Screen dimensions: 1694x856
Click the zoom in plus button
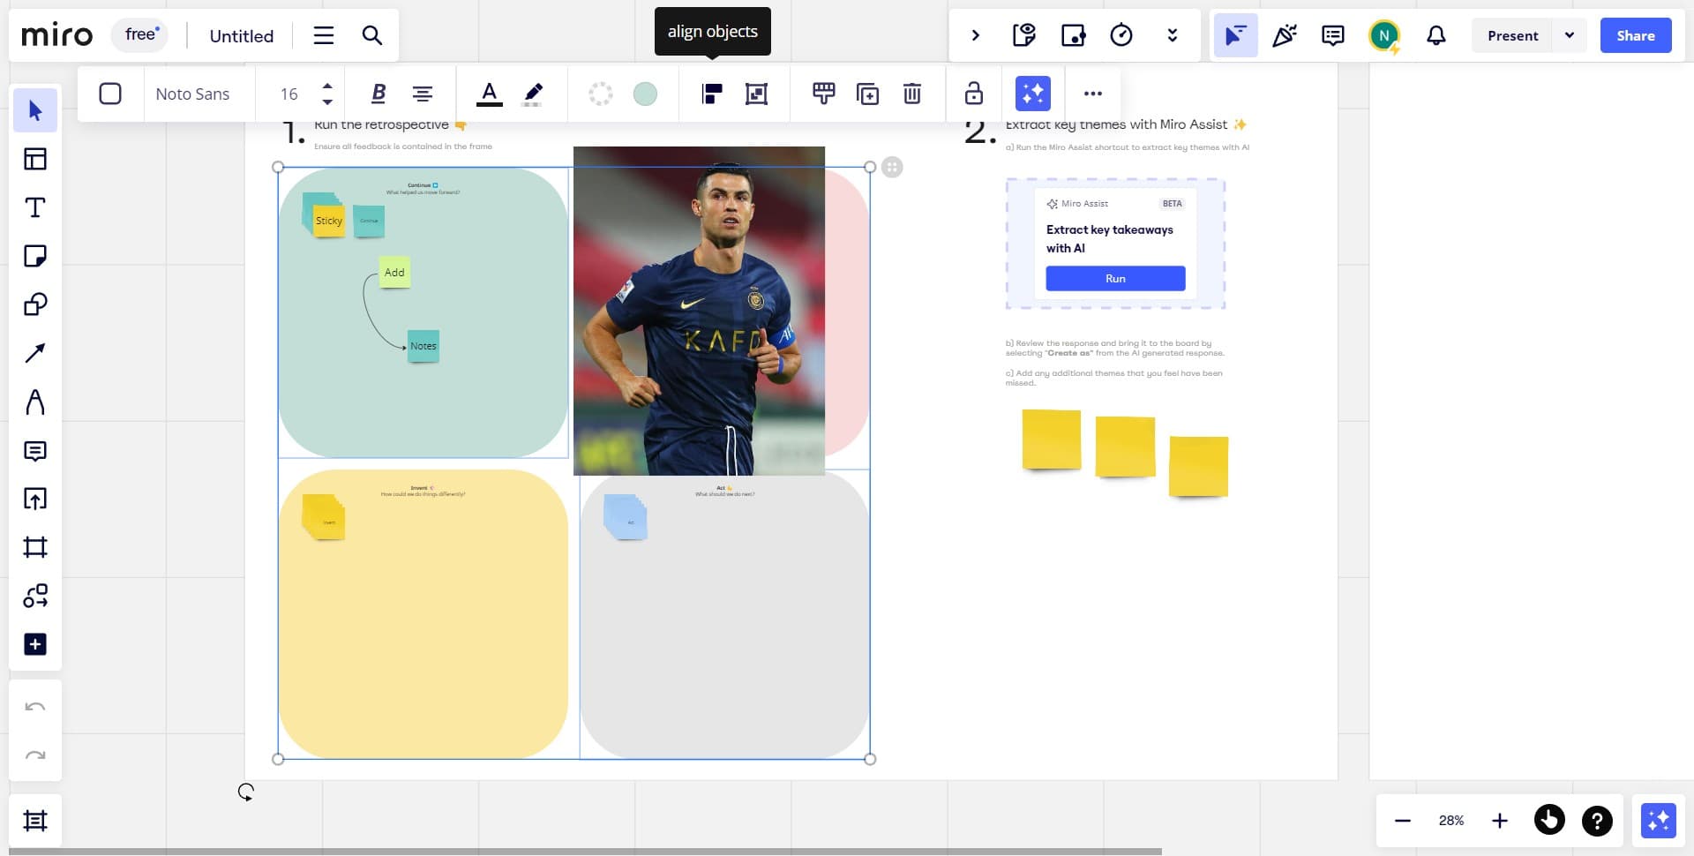click(1499, 821)
